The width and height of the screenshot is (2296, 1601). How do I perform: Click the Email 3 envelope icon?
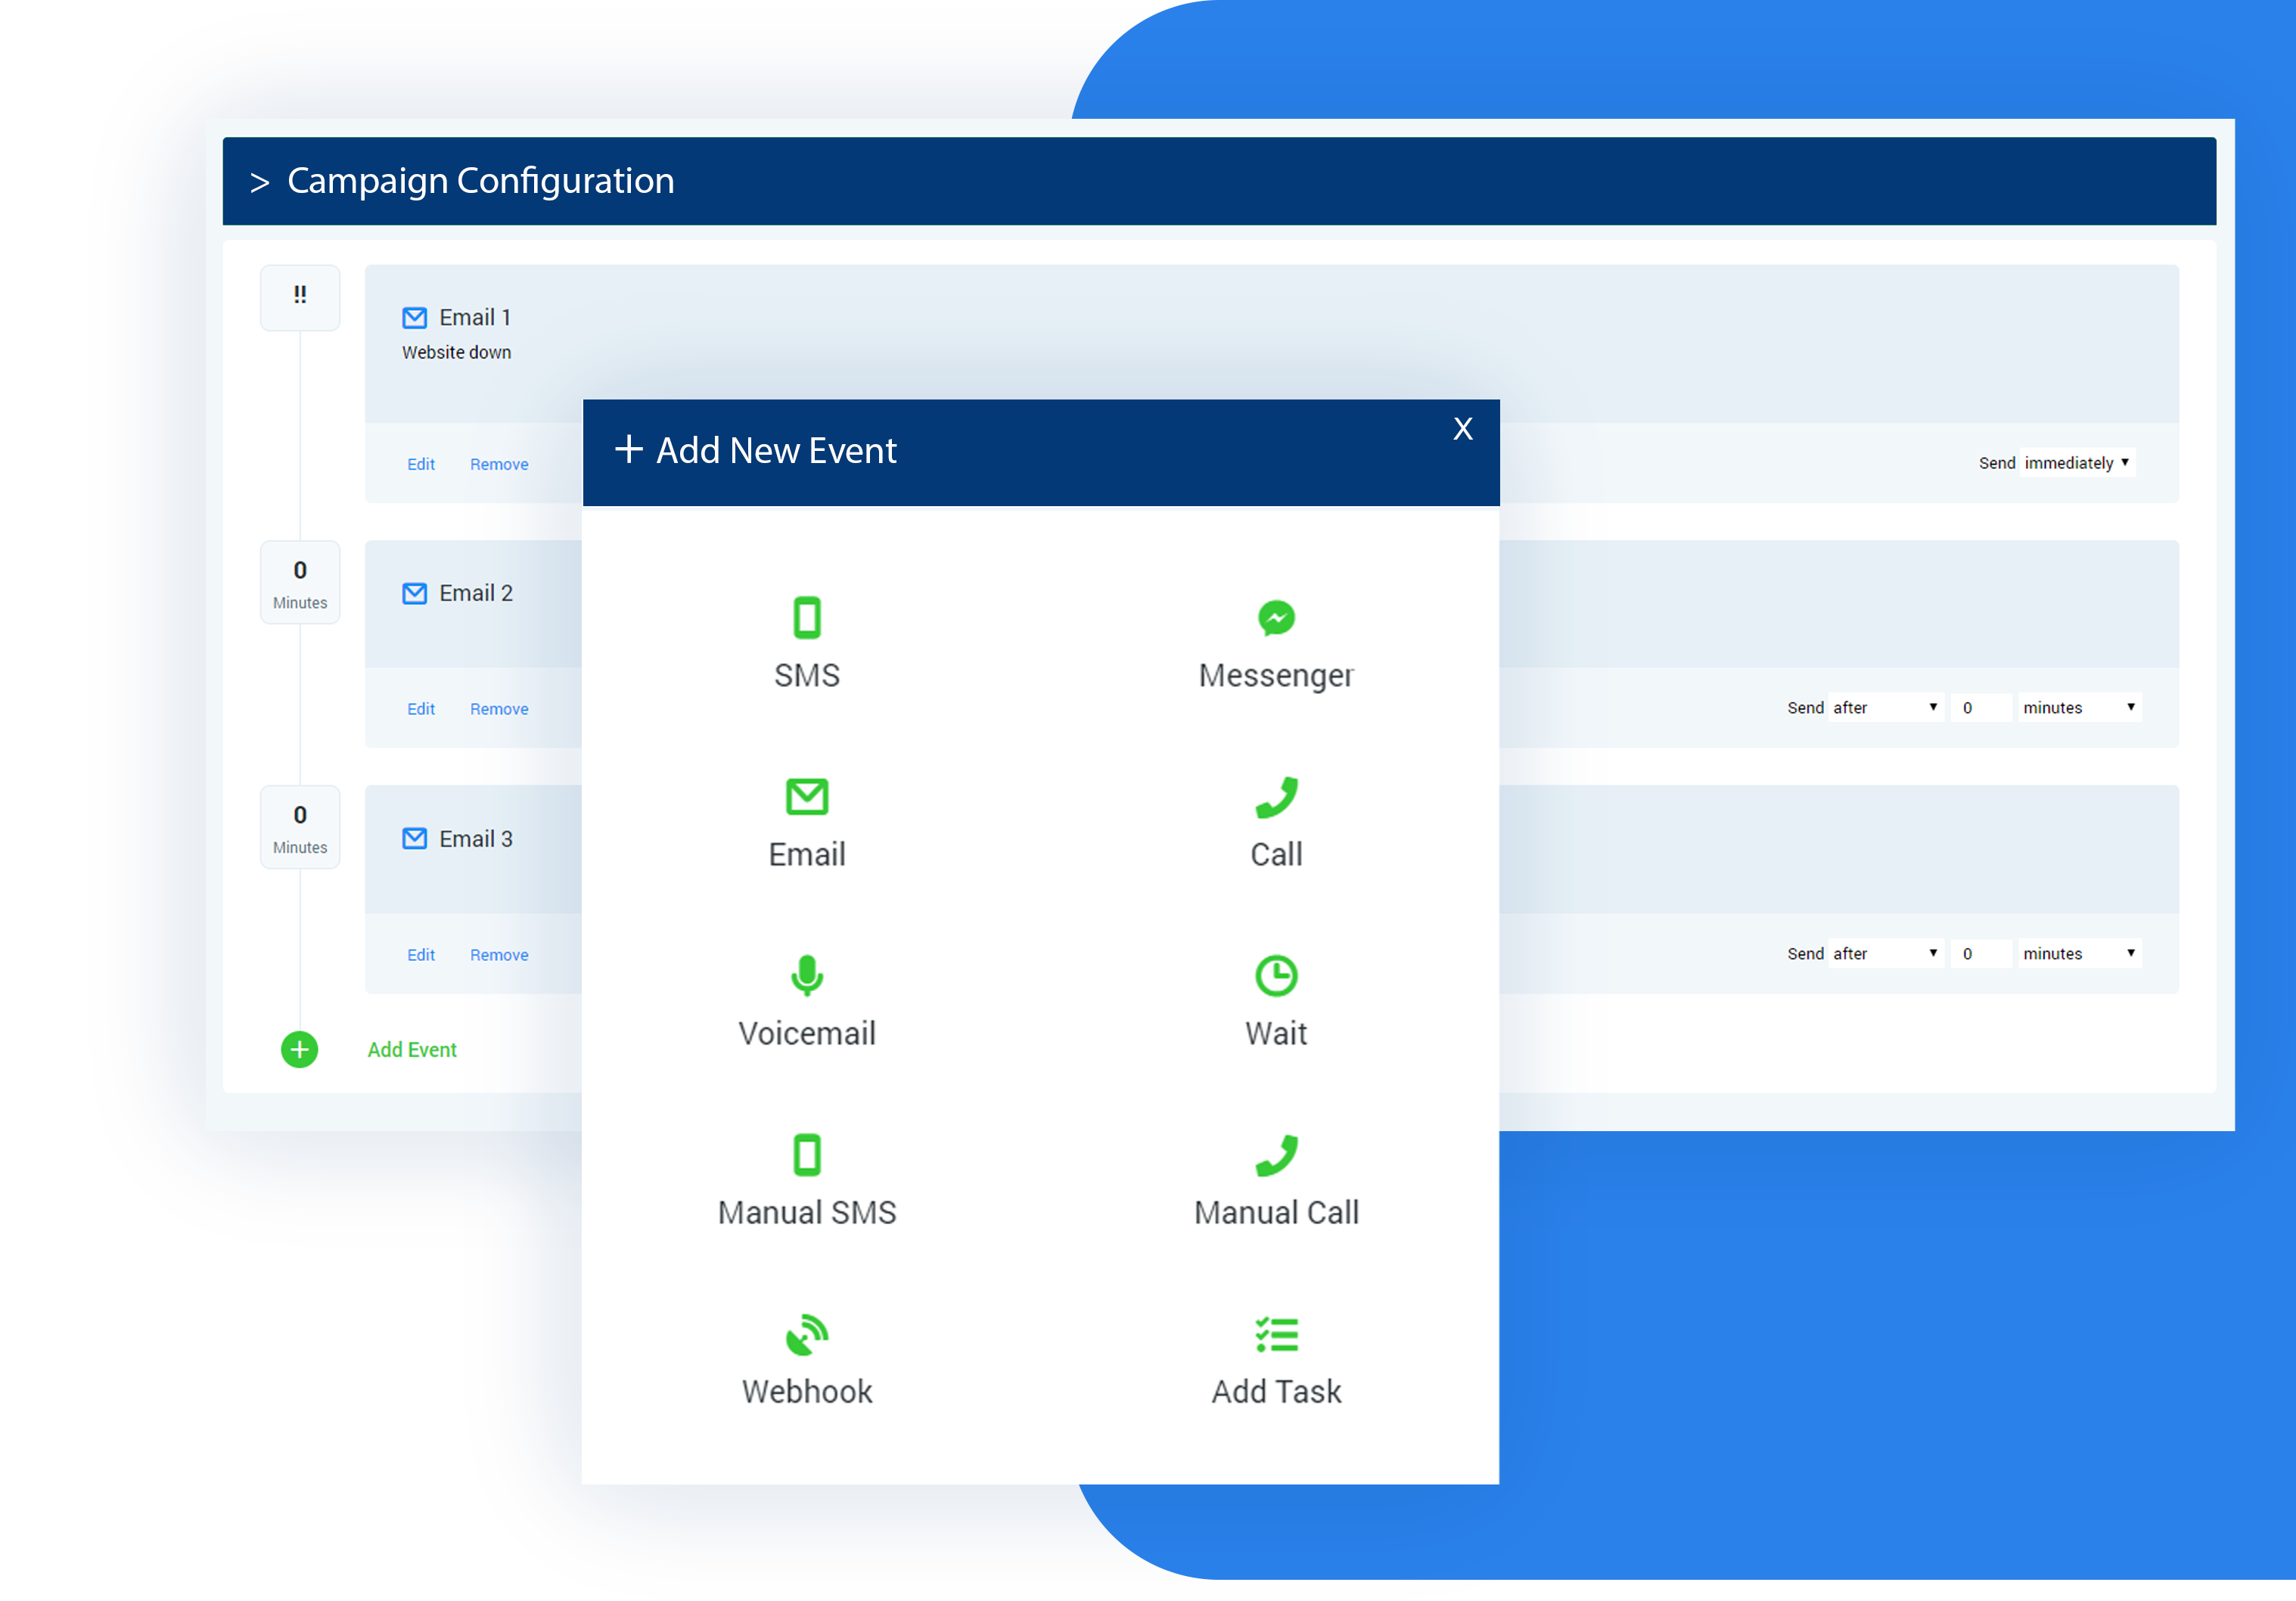[414, 838]
